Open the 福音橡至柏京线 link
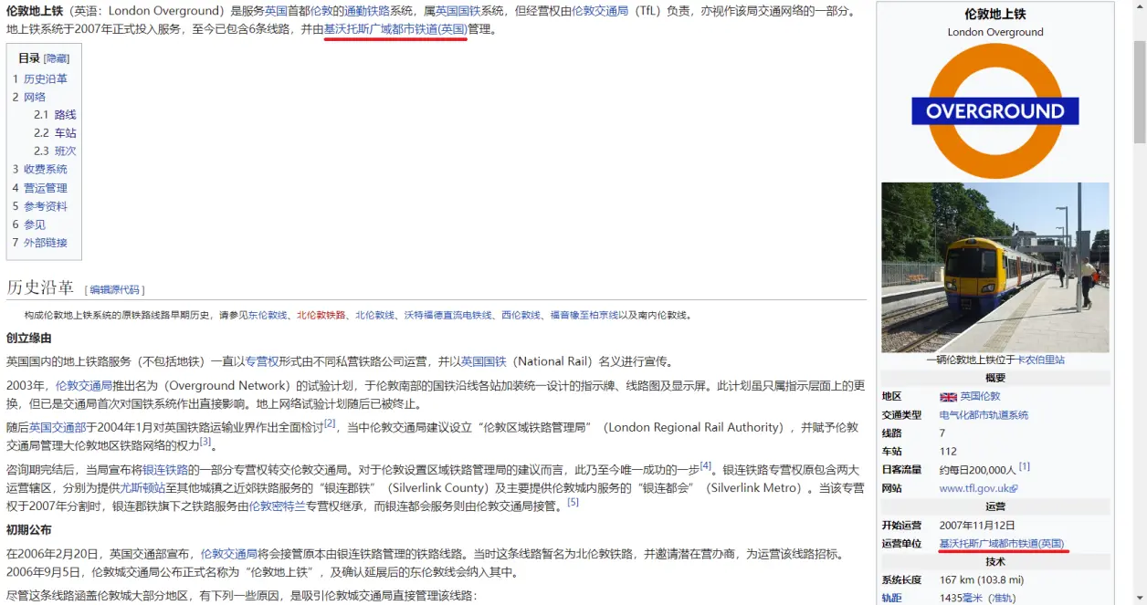 click(x=584, y=315)
